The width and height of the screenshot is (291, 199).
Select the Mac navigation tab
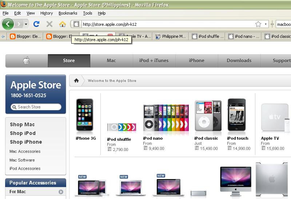coord(111,61)
